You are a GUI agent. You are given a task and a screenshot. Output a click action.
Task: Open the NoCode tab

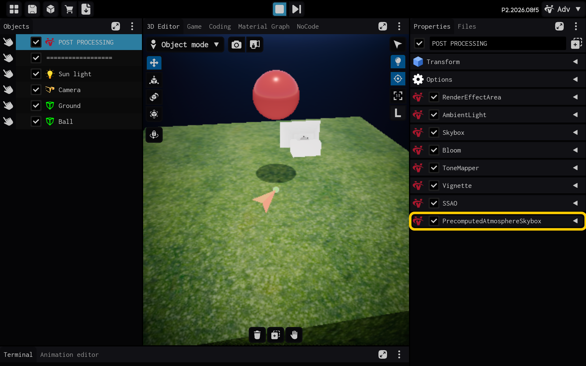click(308, 27)
